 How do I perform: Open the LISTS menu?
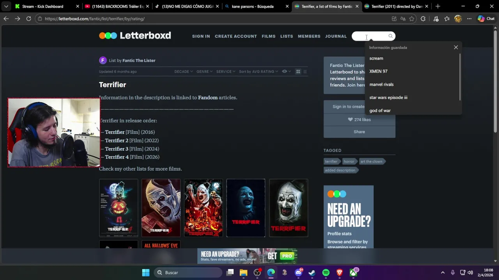(287, 36)
